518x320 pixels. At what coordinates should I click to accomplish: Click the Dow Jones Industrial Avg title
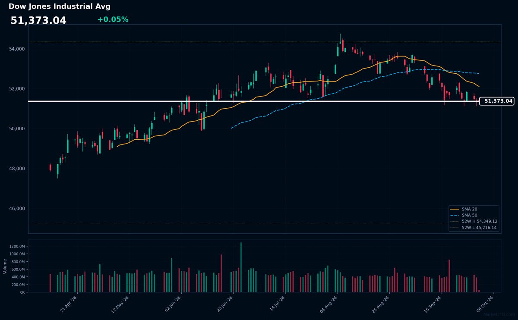click(60, 6)
